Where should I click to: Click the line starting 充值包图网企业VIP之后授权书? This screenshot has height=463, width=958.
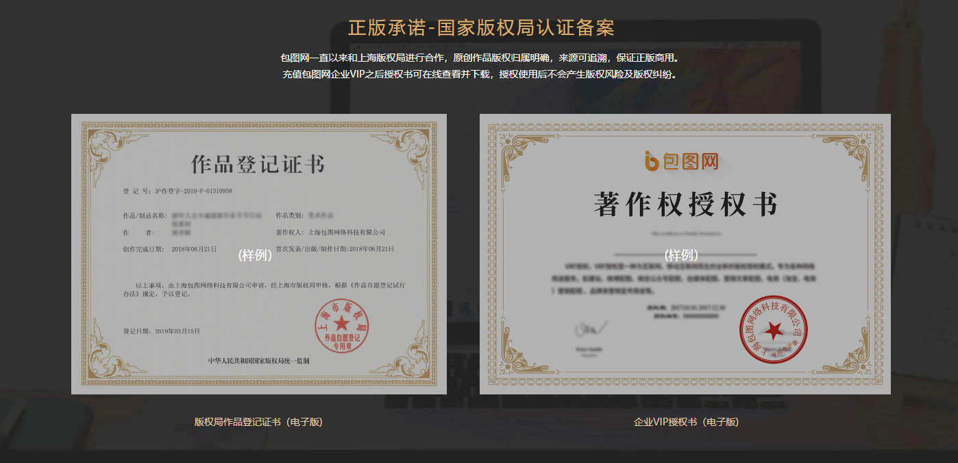coord(480,74)
